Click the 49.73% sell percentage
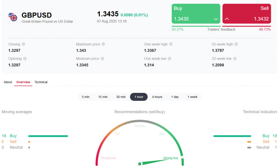Image resolution: width=277 pixels, height=167 pixels. click(265, 30)
